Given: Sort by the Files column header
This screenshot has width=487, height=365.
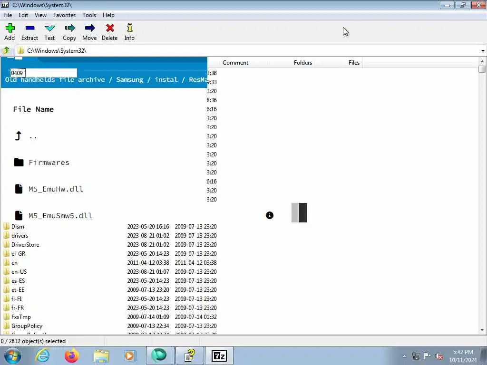Looking at the screenshot, I should (x=354, y=62).
